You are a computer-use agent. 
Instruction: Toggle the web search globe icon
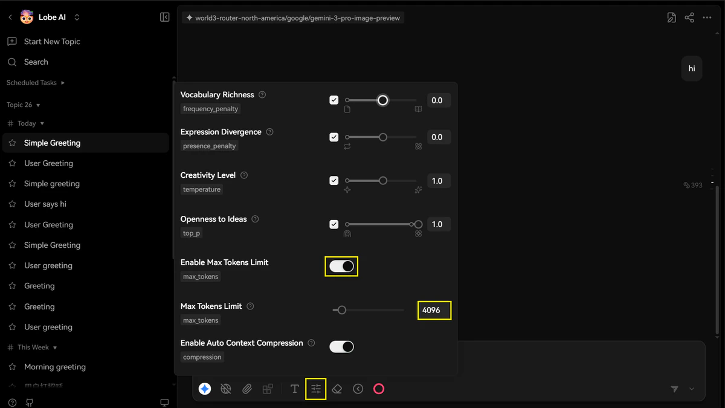[226, 389]
